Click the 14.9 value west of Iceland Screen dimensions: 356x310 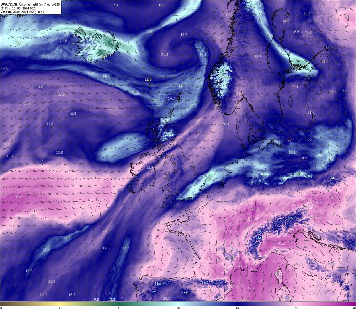(x=63, y=40)
